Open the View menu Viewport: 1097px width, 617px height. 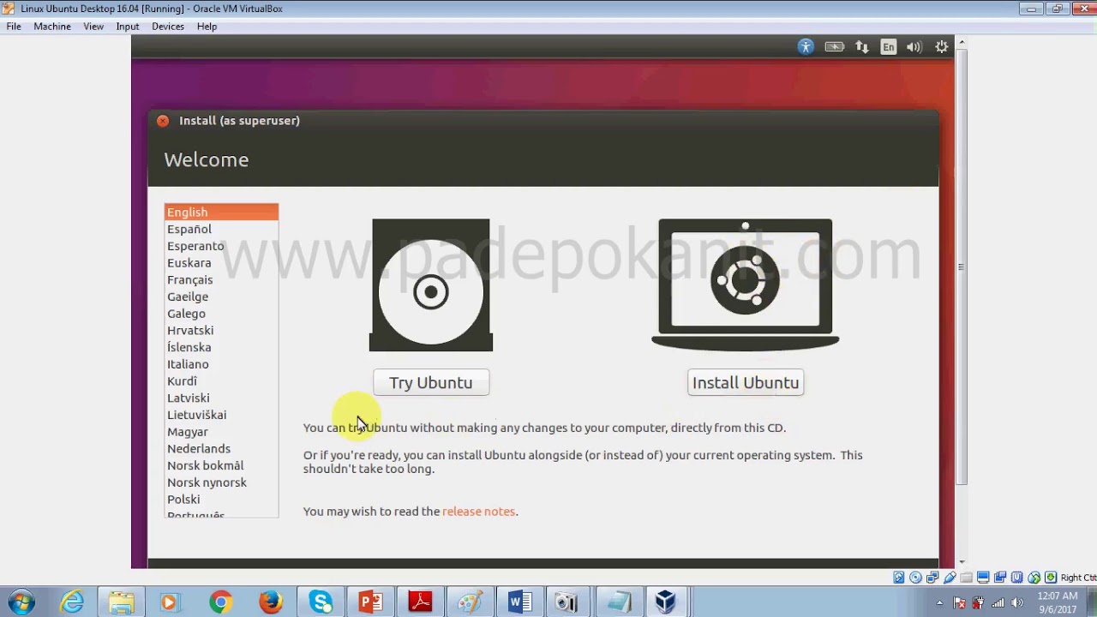(93, 27)
